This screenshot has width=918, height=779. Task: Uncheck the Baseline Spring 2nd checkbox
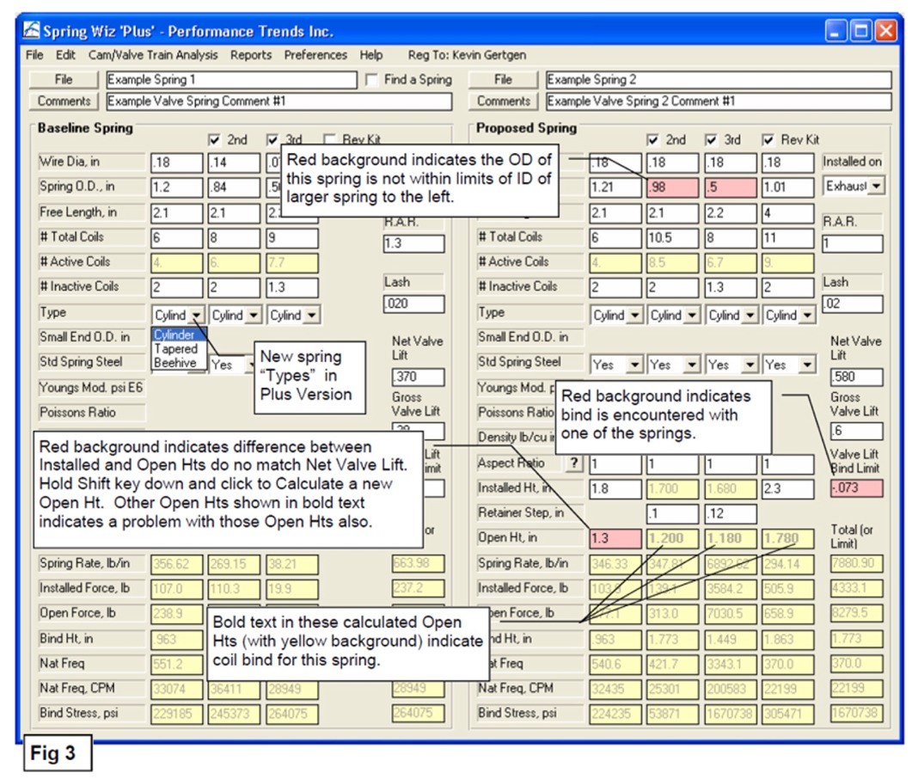point(214,140)
